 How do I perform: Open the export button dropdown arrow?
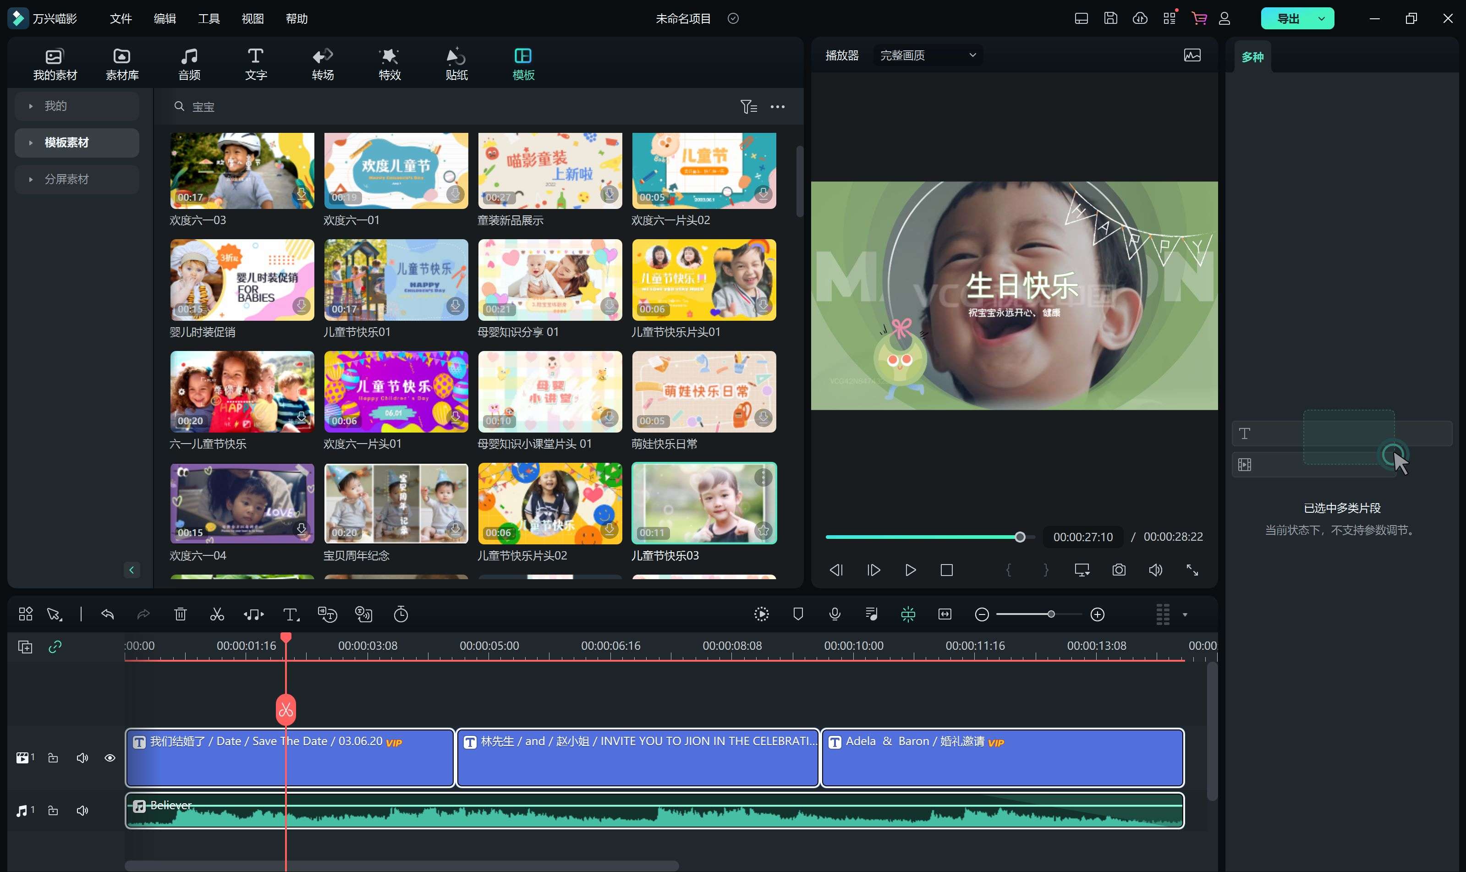1322,19
